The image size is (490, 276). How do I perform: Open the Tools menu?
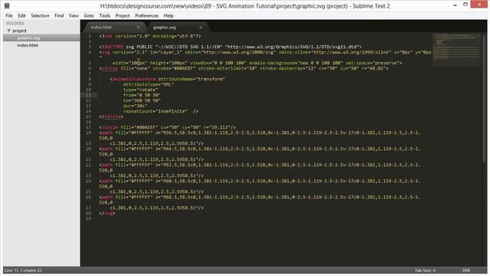pos(105,15)
